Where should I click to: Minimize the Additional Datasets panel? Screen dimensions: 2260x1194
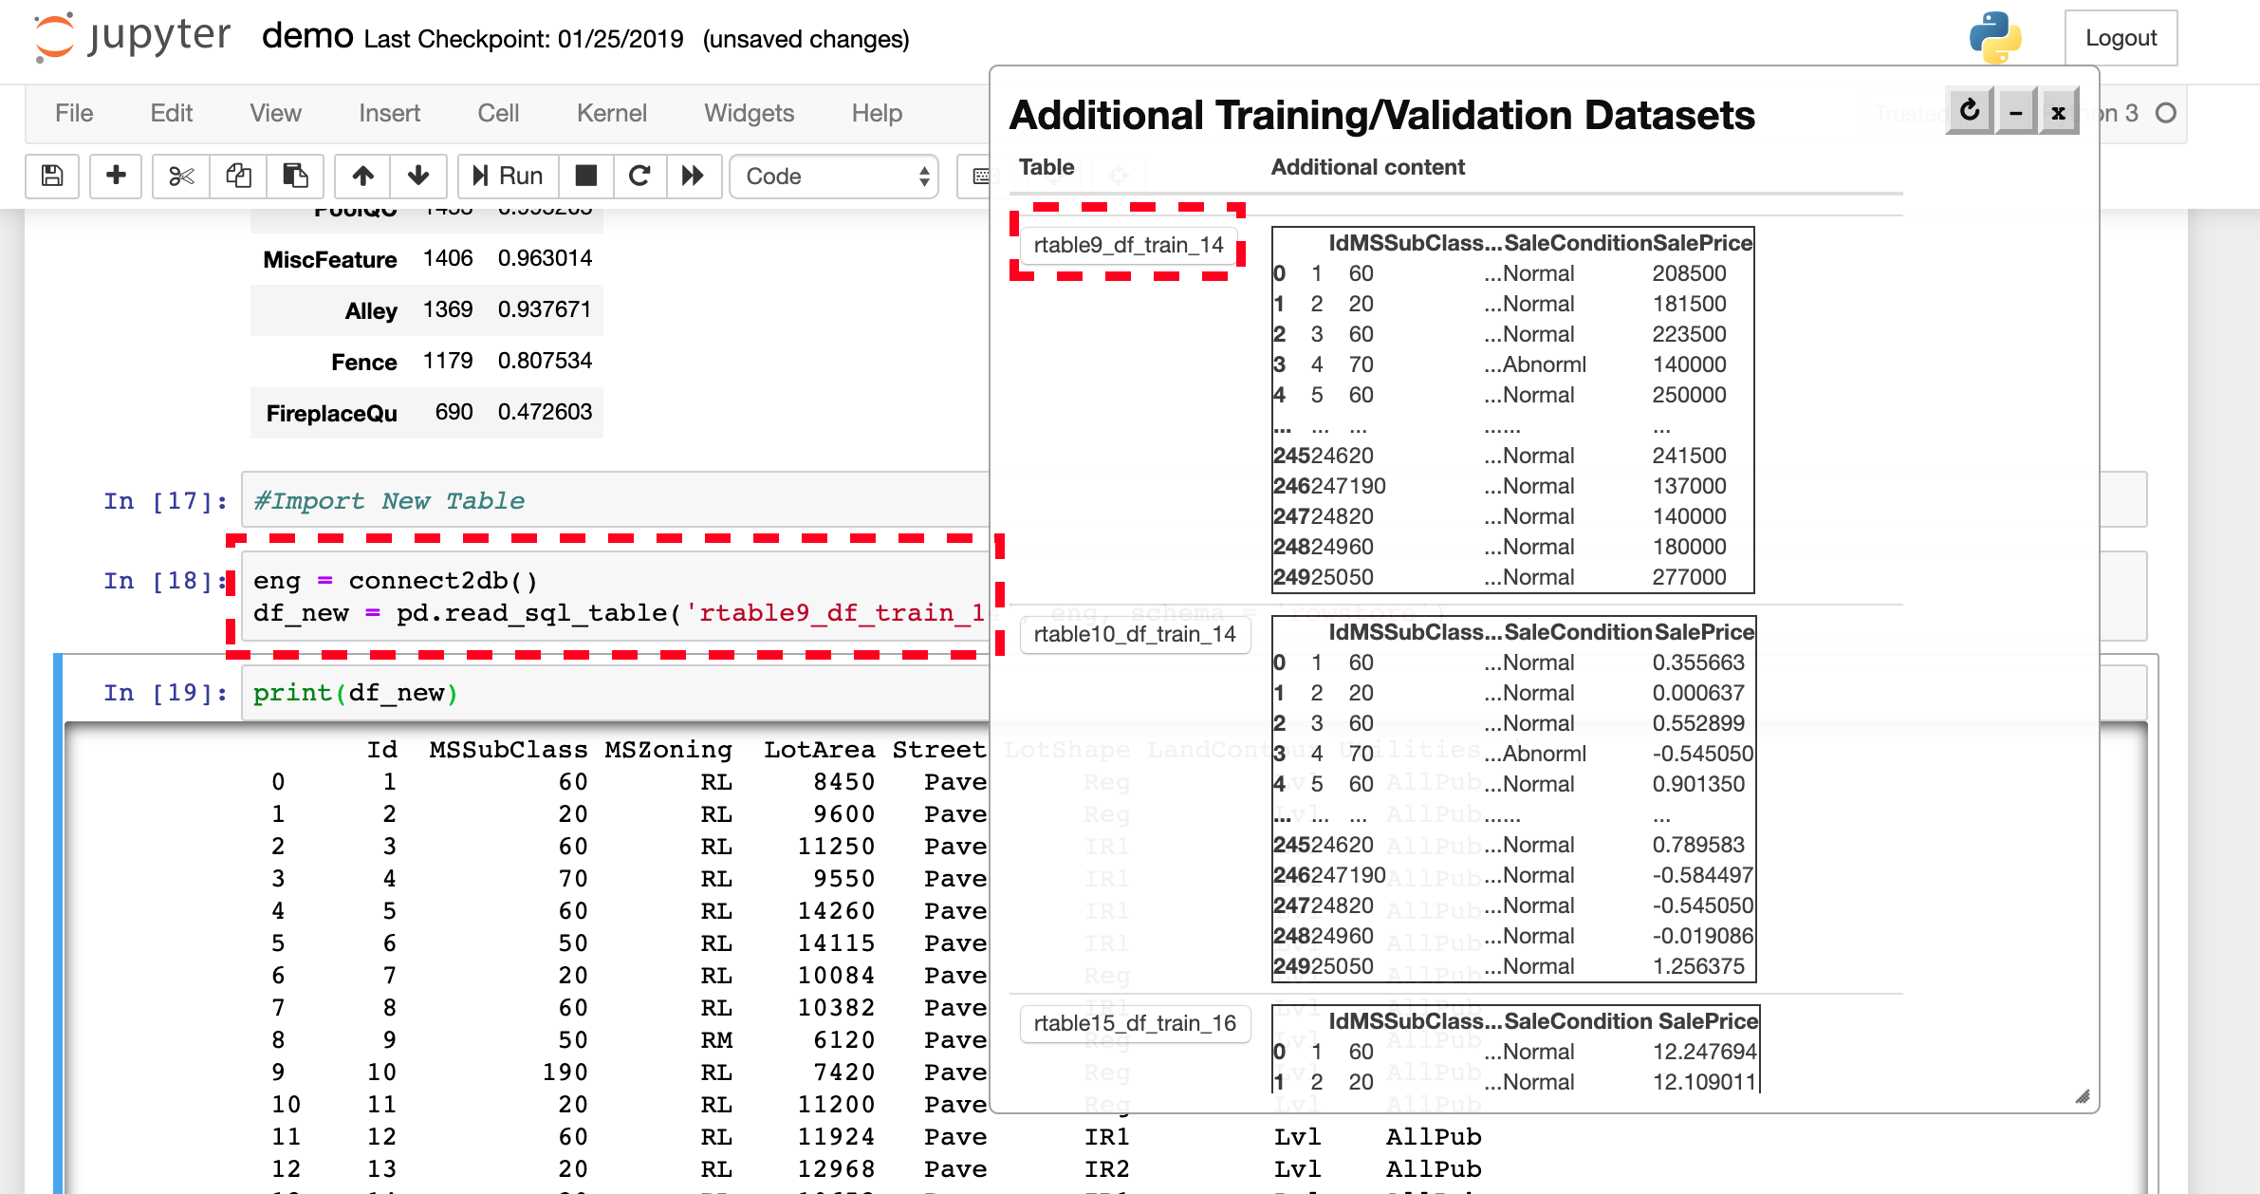coord(2016,112)
